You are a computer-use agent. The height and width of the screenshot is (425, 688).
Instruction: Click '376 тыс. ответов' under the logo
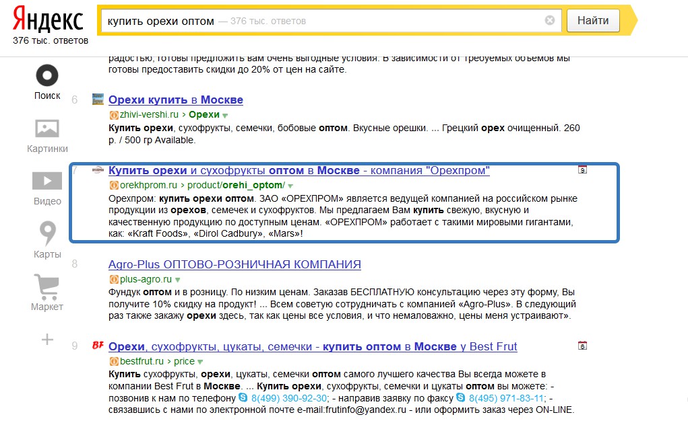[51, 41]
